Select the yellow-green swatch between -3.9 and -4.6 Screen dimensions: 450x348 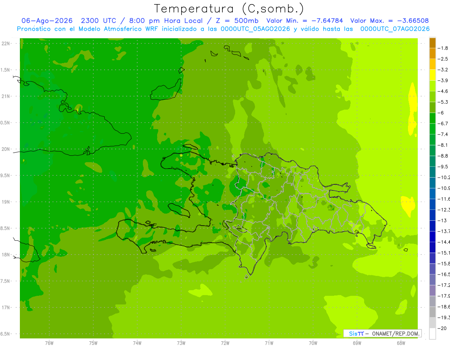click(432, 86)
